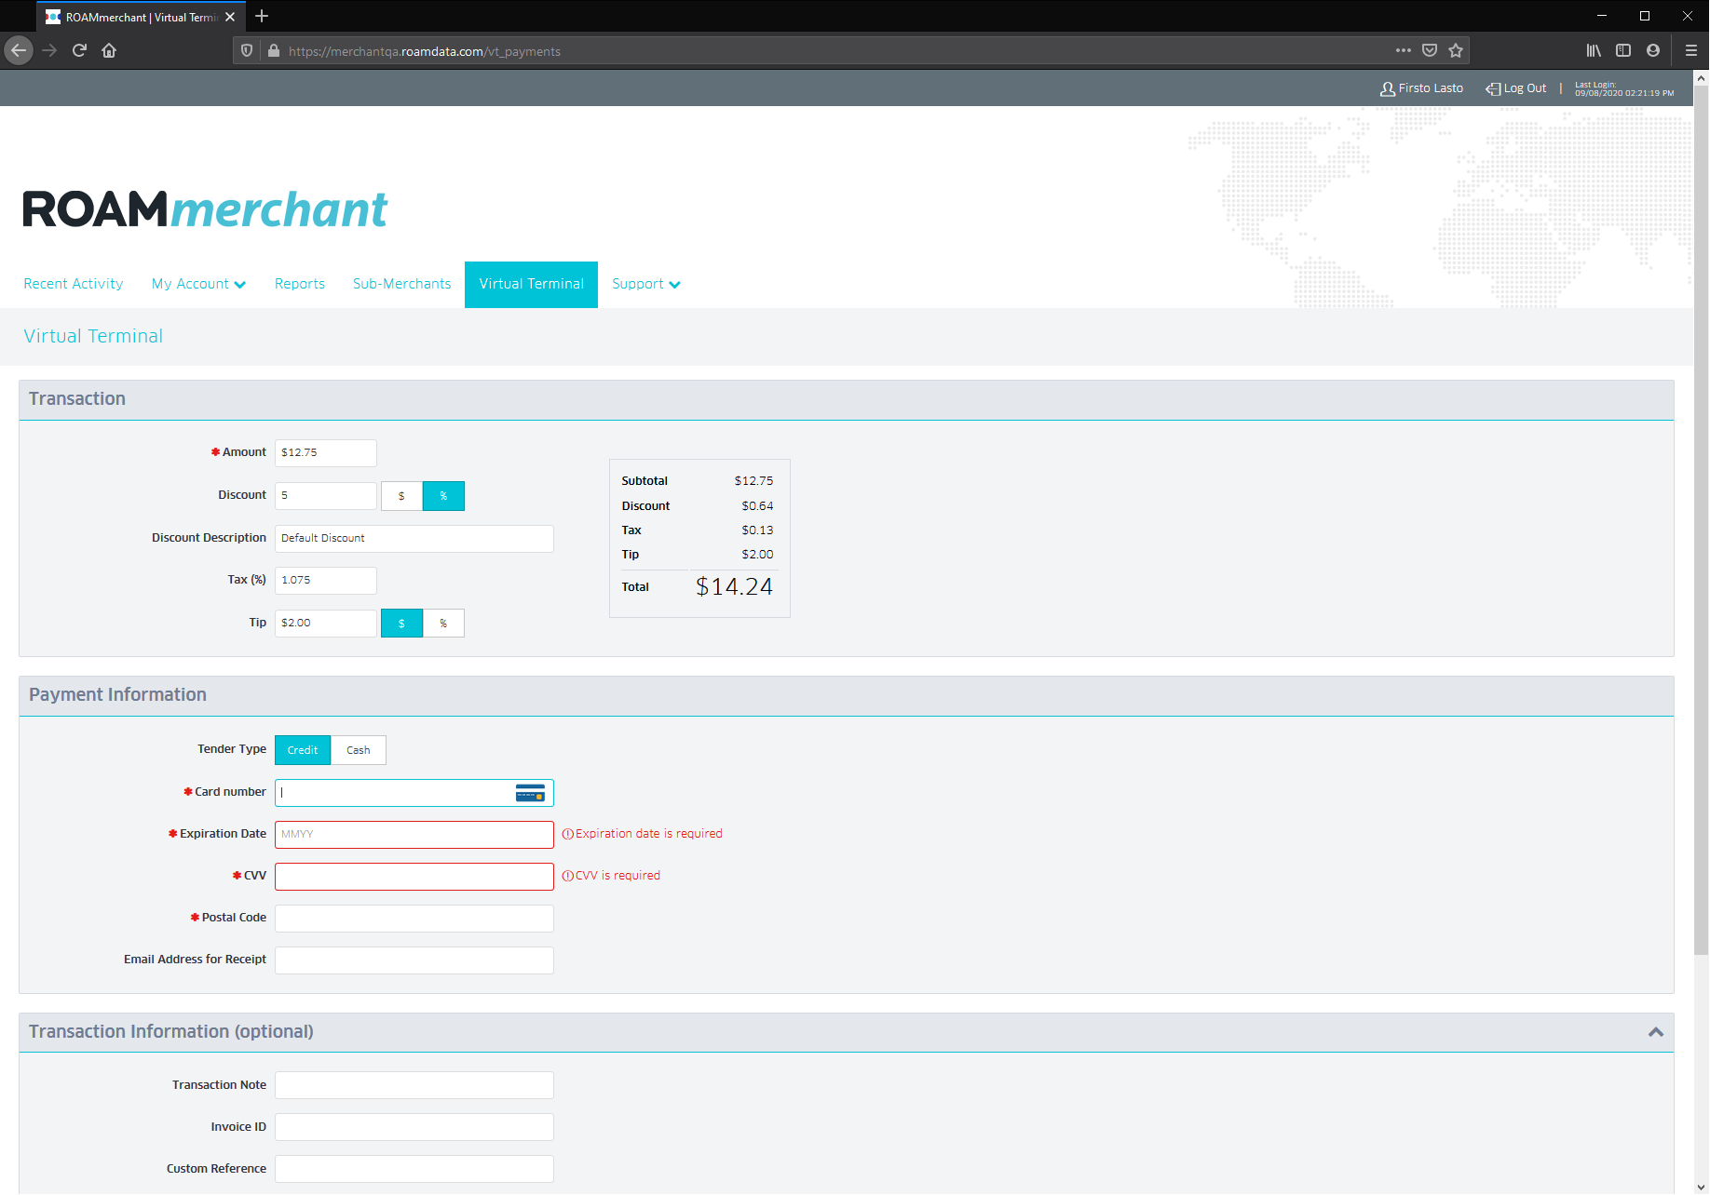Click the Subtotal $12.75 value
1710x1195 pixels.
click(x=753, y=481)
